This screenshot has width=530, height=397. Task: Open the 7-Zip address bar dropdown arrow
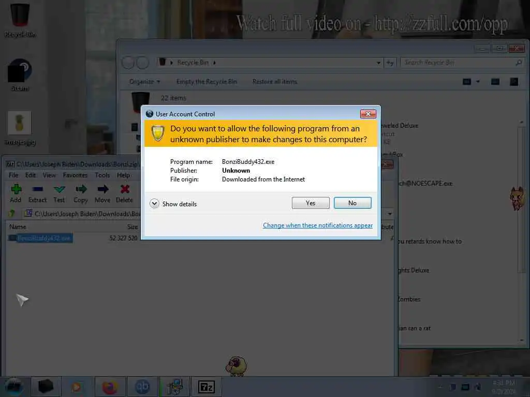pos(390,213)
